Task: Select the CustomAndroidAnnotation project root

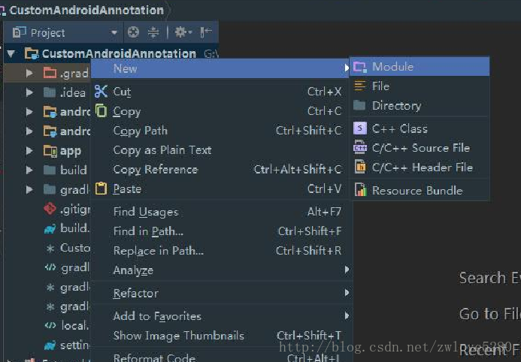Action: (x=119, y=53)
